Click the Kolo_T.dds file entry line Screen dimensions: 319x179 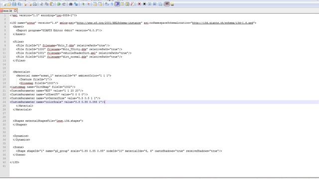(63, 45)
